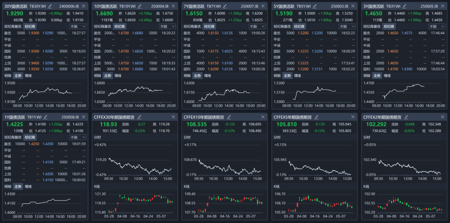Open 不限 dropdown in 30Y panel

78,26
